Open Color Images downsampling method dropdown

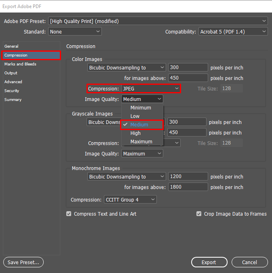click(x=127, y=67)
